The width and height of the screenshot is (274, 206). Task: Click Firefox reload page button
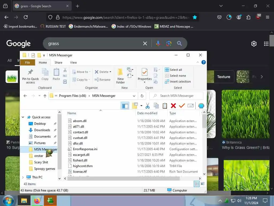click(x=26, y=17)
